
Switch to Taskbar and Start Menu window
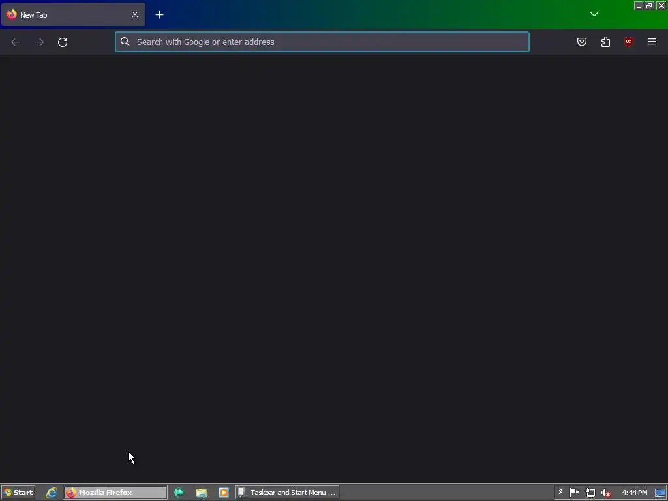click(x=288, y=493)
